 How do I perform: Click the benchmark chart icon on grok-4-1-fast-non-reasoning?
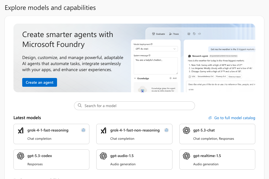166,130
